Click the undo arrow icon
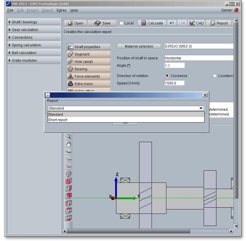Viewport: 246px width, 241px height. coord(172,23)
